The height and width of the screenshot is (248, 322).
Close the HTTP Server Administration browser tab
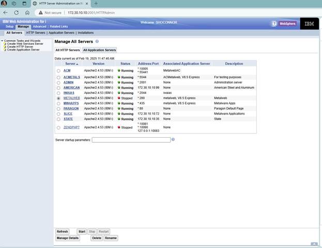pos(87,4)
